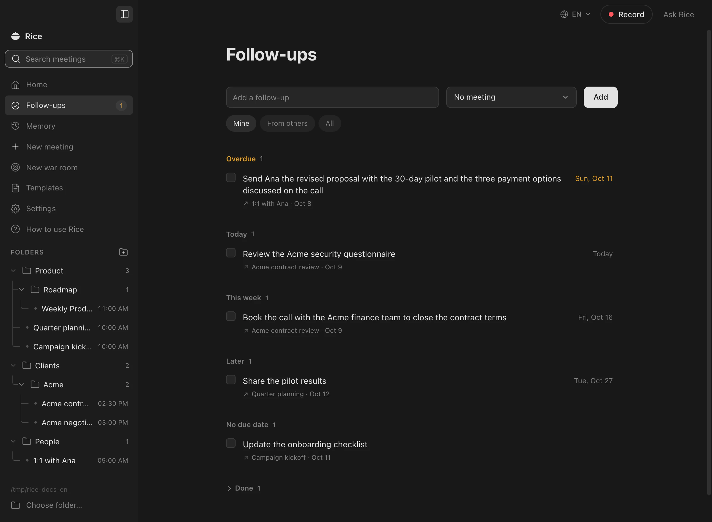Open linked meeting arrow for 1:1 with Ana · Oct 8
This screenshot has width=712, height=522.
pos(246,203)
